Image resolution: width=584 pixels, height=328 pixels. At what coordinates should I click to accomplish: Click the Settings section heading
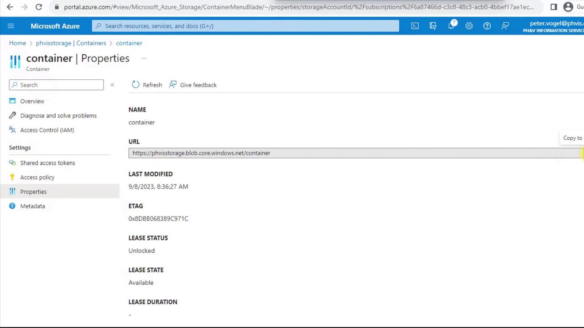[x=20, y=148]
